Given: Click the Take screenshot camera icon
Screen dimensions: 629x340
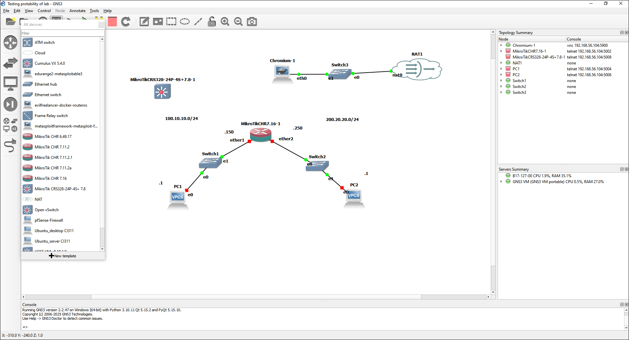Looking at the screenshot, I should tap(252, 22).
